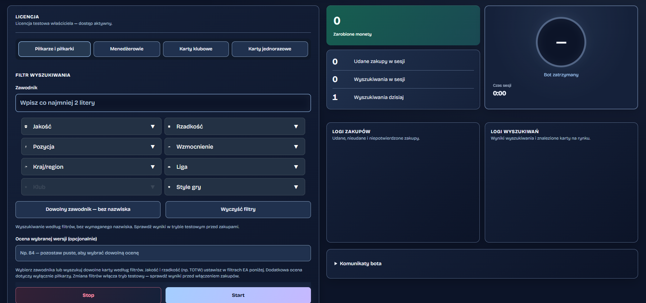Open the Style gry dropdown
The image size is (646, 303).
235,187
